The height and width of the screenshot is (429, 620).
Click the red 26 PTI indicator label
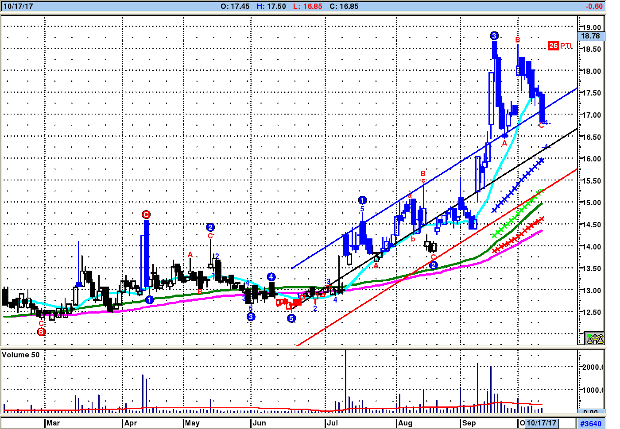point(560,46)
